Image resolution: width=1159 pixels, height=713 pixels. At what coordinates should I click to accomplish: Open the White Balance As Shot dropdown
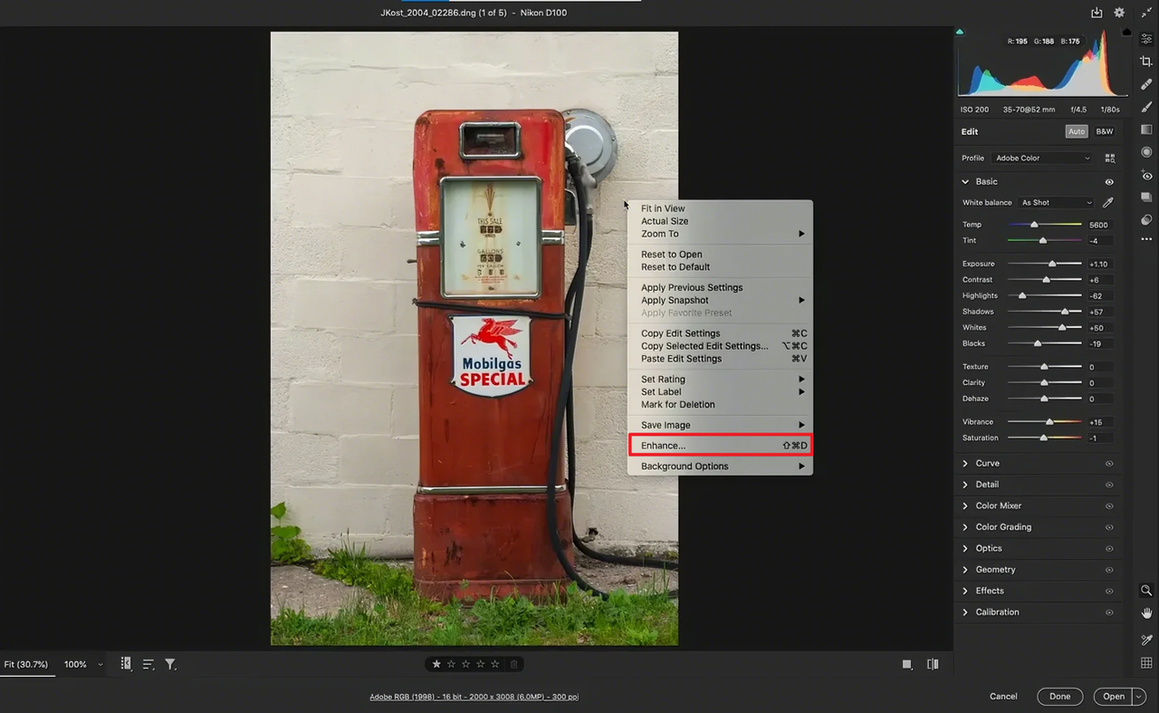point(1056,202)
